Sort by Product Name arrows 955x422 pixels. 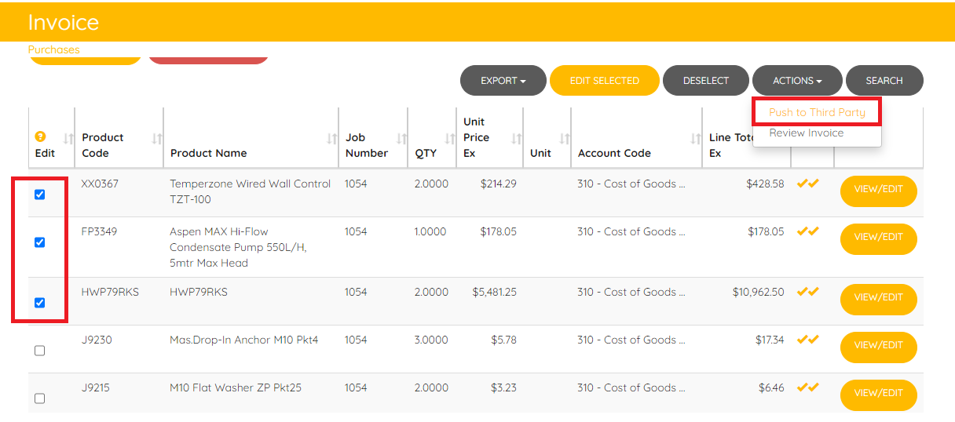pyautogui.click(x=331, y=138)
